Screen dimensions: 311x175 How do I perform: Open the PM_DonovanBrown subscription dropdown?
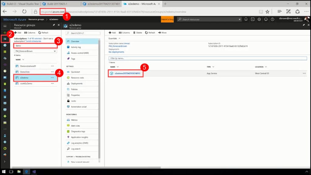pos(36,51)
